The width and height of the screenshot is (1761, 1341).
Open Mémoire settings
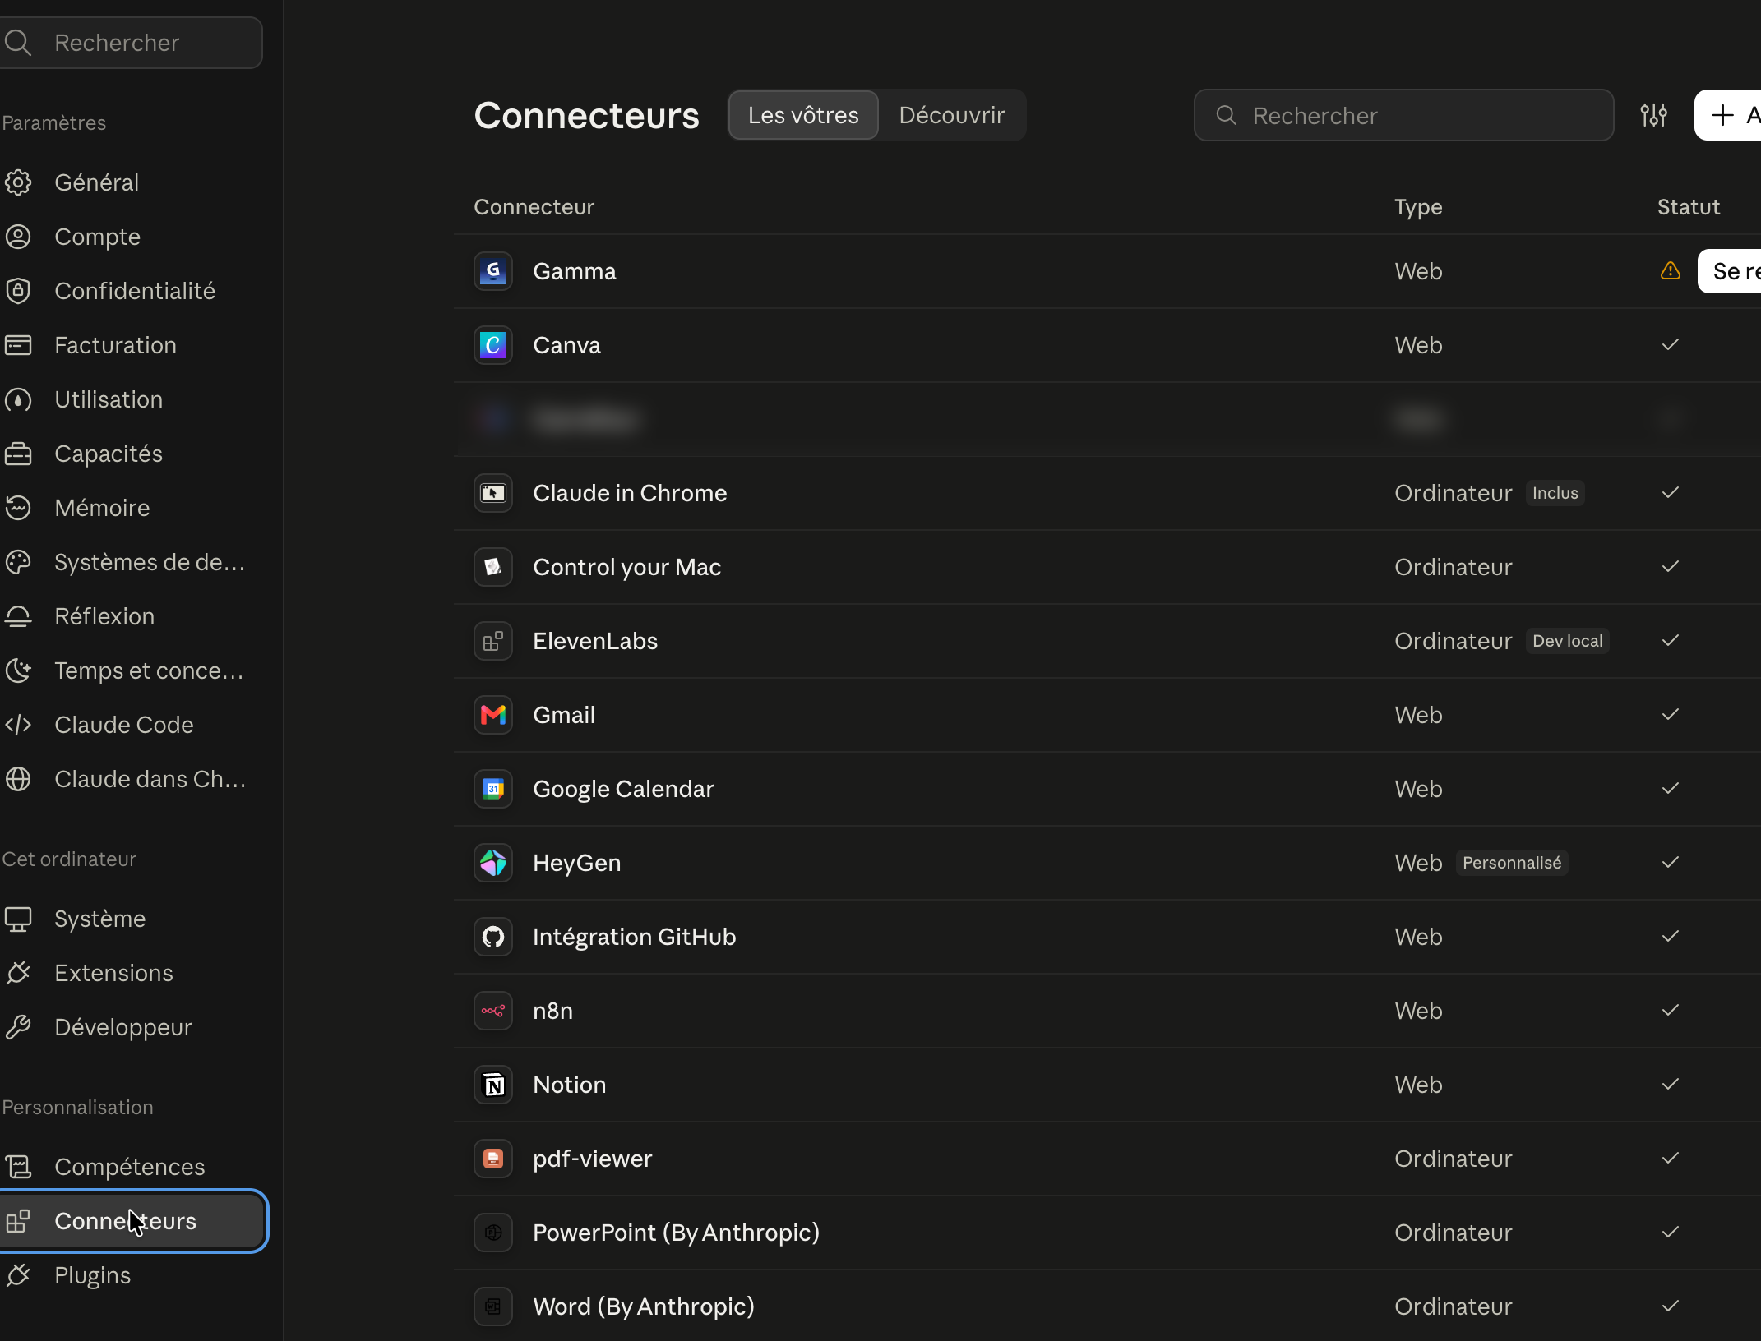coord(132,508)
